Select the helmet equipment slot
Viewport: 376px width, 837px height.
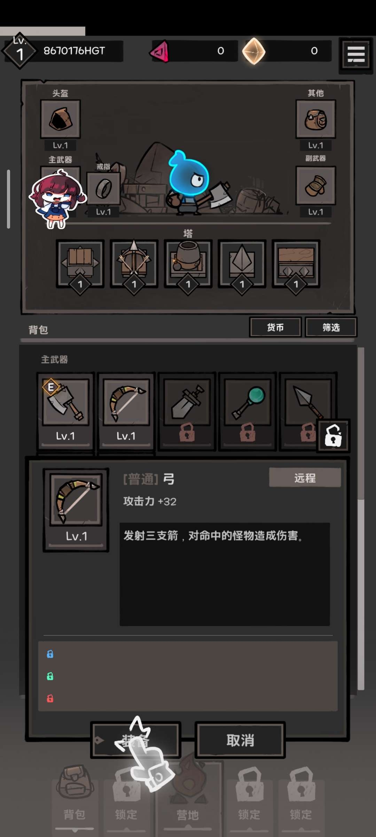click(x=60, y=119)
